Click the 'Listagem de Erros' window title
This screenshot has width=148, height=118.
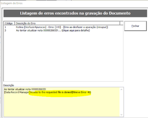coord(12,3)
